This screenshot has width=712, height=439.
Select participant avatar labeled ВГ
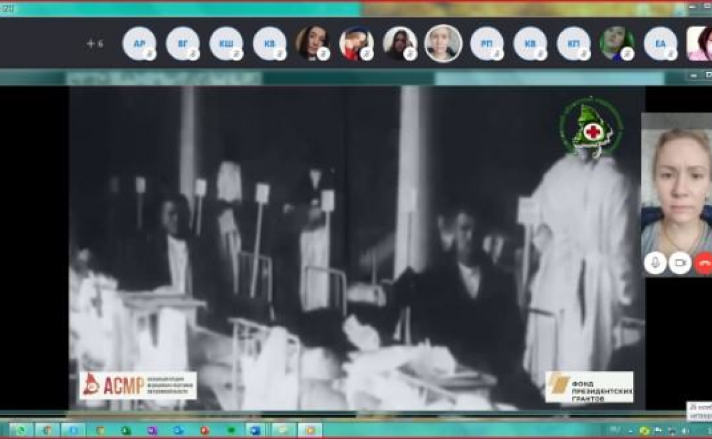tap(183, 44)
